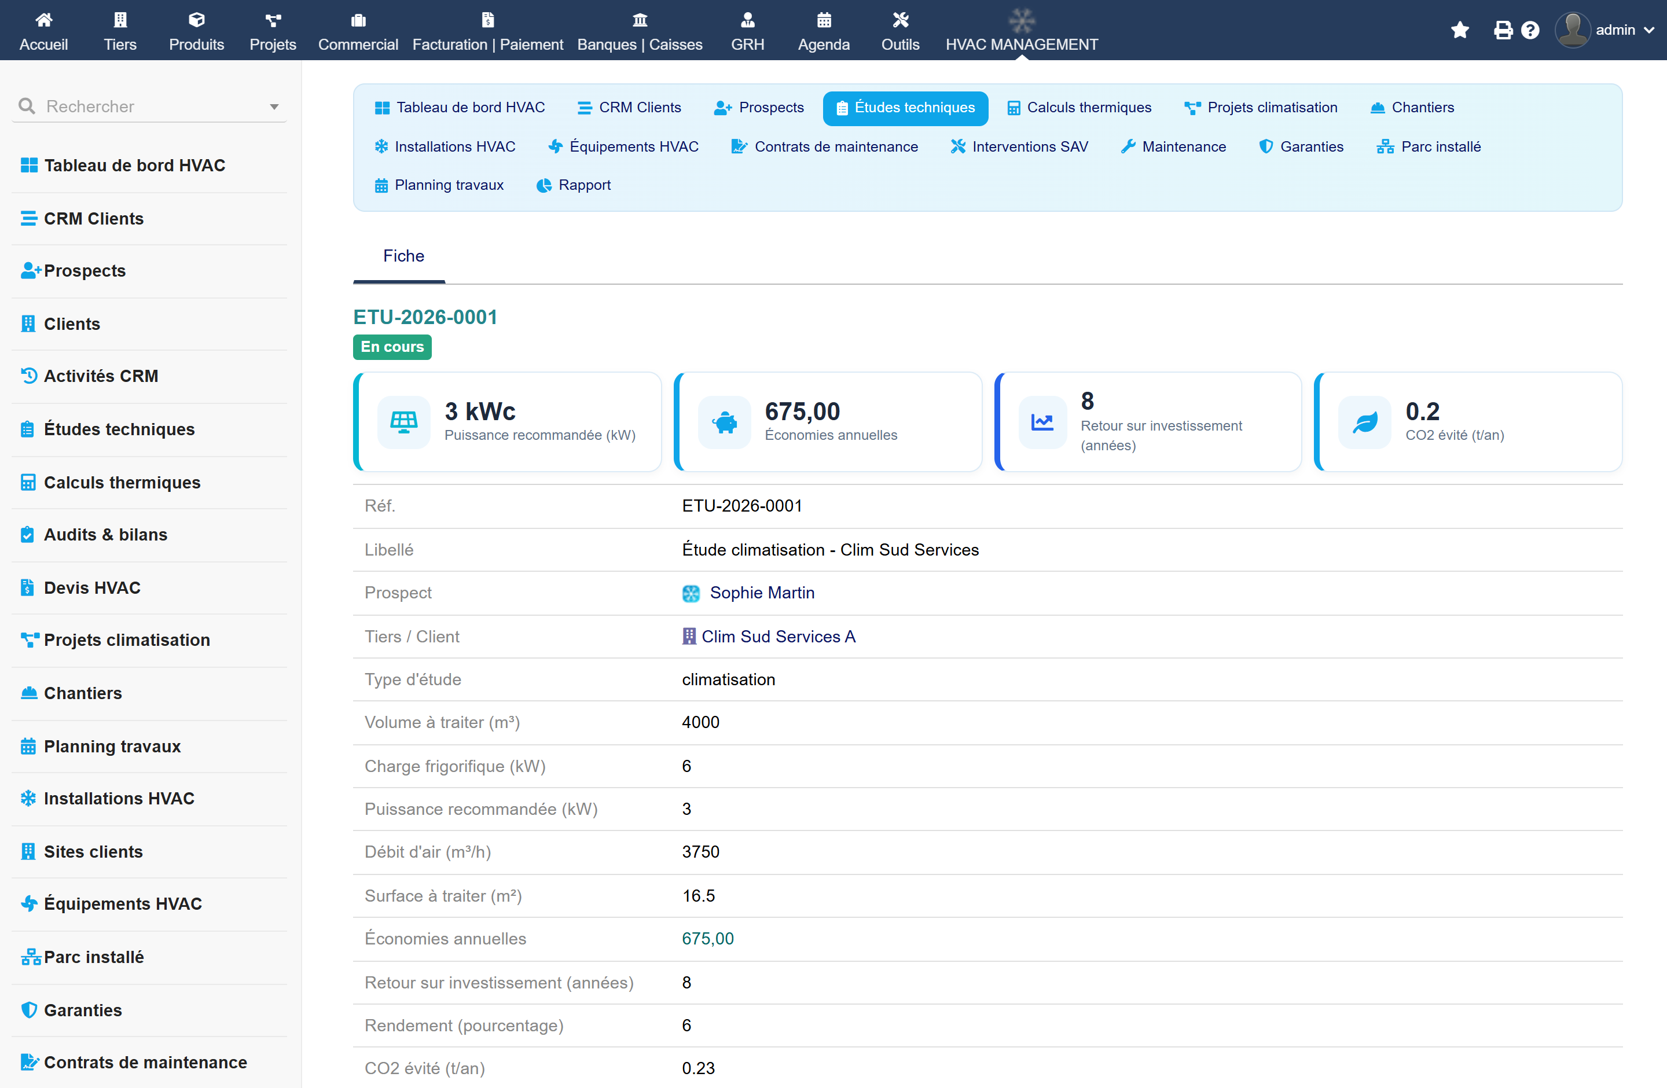The width and height of the screenshot is (1667, 1088).
Task: Click the Surface à traiter value 16.5
Action: [x=699, y=896]
